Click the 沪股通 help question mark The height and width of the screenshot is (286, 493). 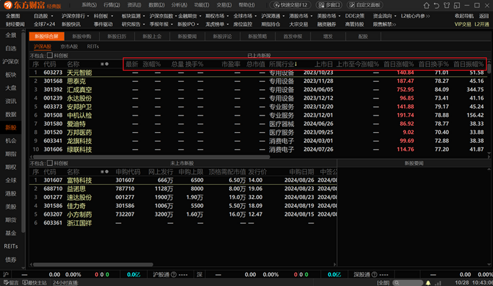point(174,274)
